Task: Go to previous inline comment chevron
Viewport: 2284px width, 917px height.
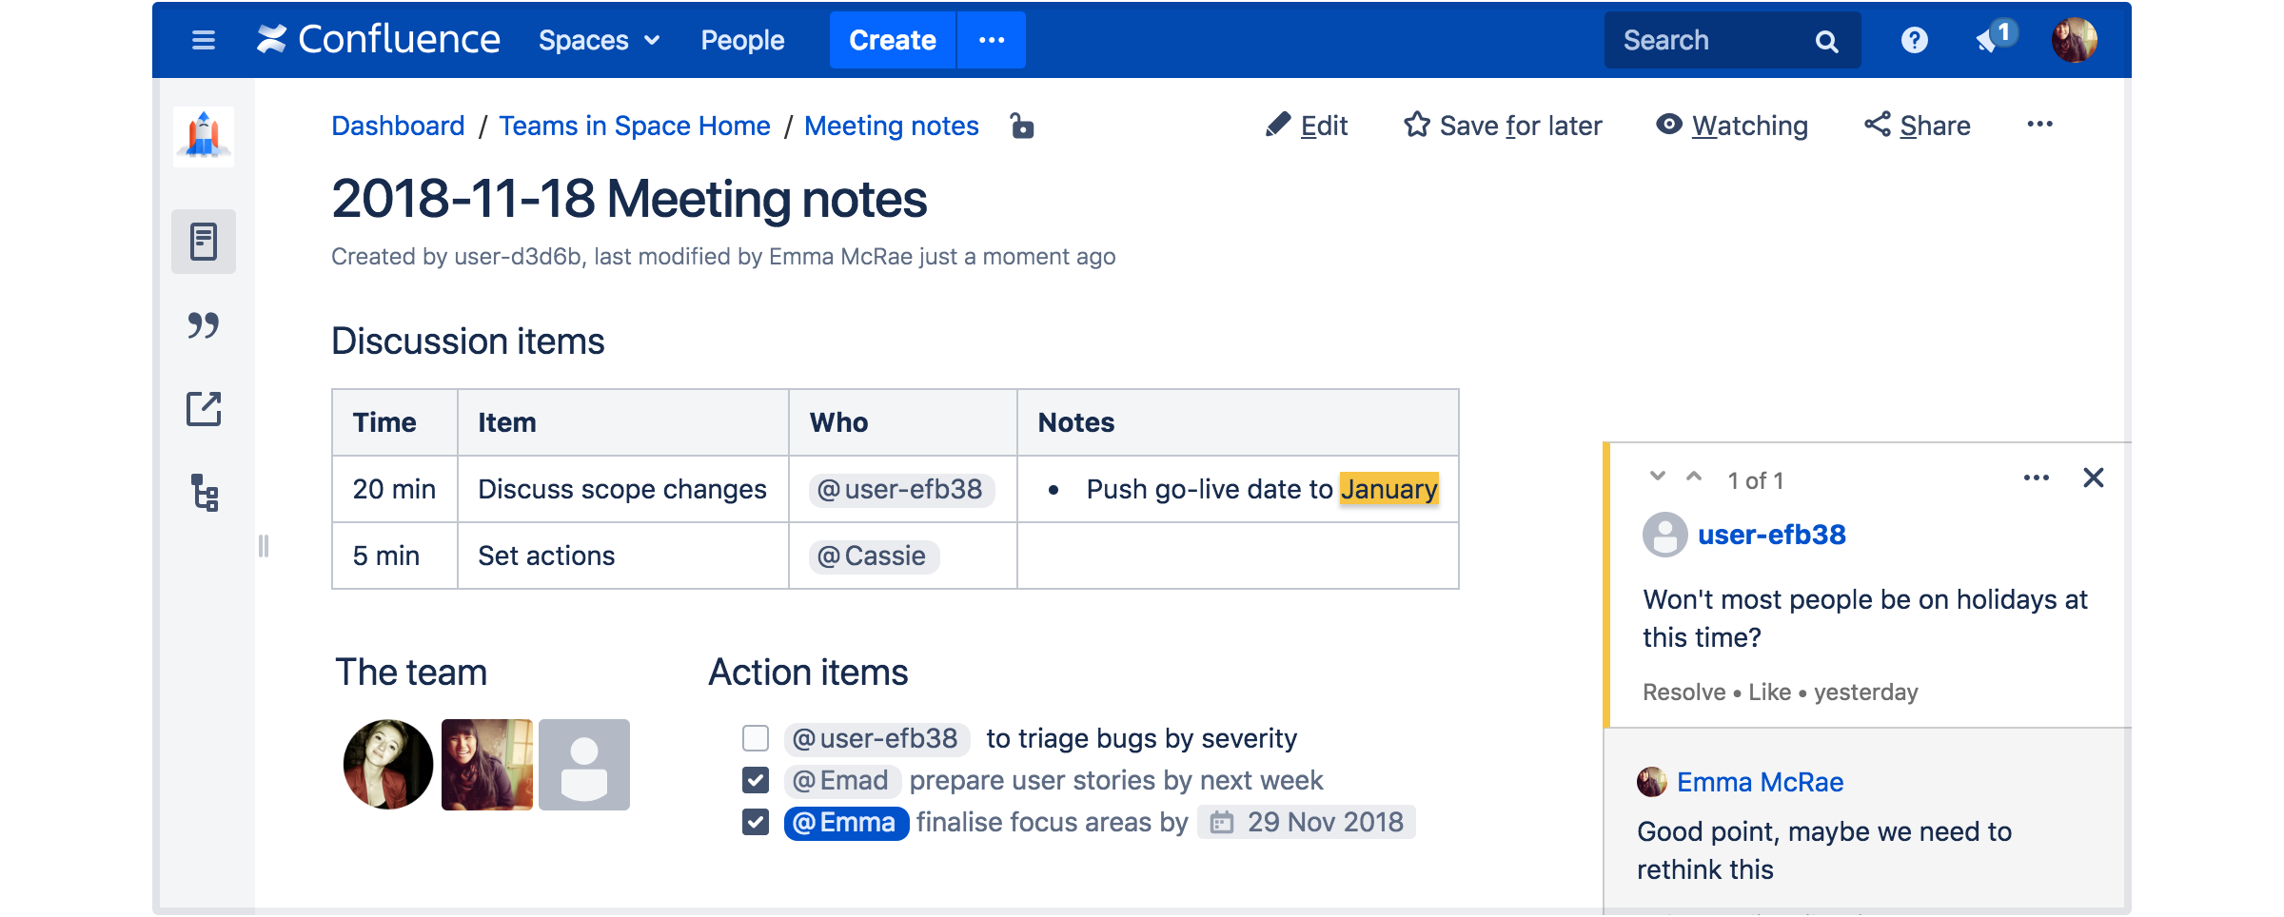Action: 1694,477
